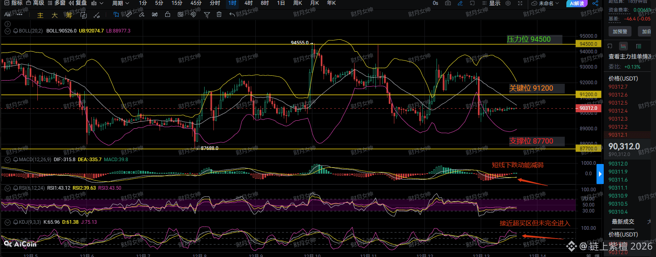Toggle the MACD indicator alert bell
656x257 pixels.
(16, 160)
